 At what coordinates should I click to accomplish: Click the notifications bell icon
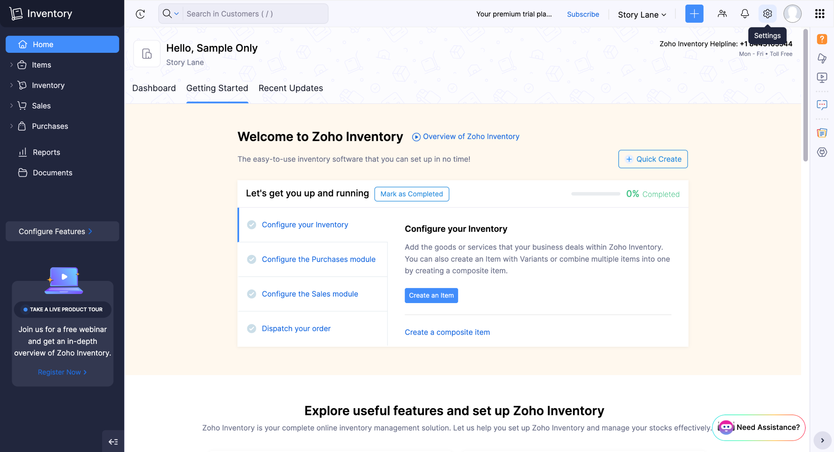[744, 14]
